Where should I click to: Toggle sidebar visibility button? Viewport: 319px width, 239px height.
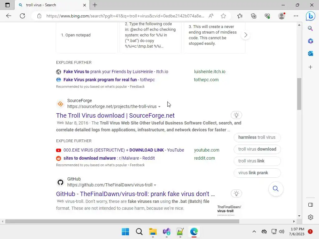click(311, 205)
